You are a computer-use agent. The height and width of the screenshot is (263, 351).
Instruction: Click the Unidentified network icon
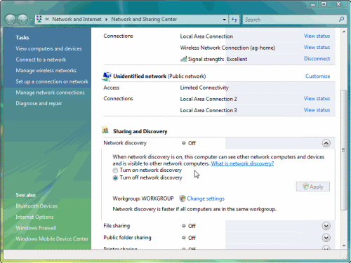coord(107,76)
